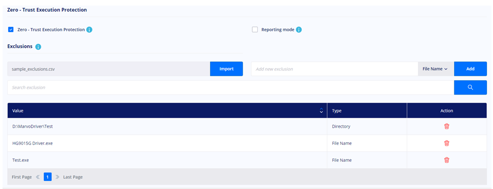Go to next page chevron
This screenshot has height=189, width=493.
click(57, 177)
